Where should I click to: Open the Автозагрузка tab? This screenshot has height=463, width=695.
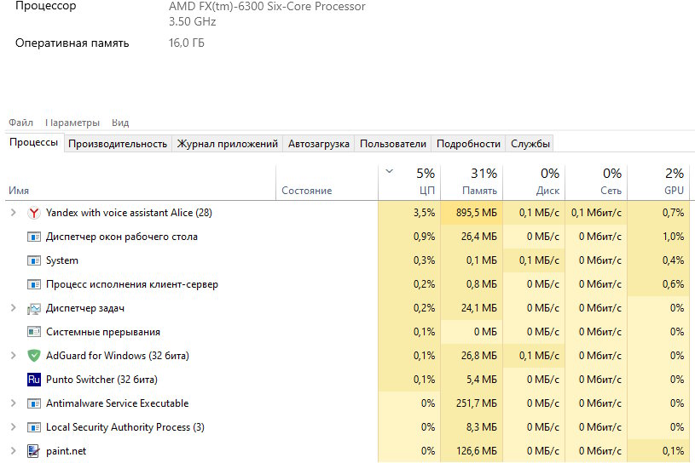(x=319, y=144)
